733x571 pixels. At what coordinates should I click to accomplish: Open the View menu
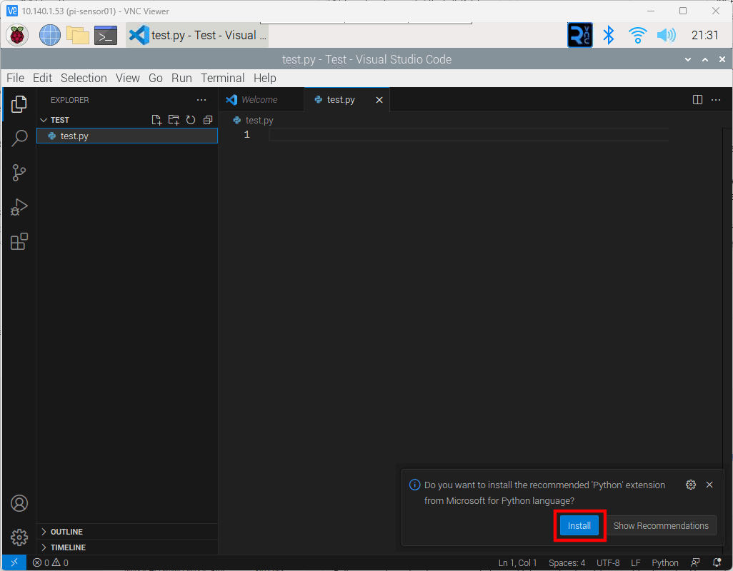(x=128, y=78)
